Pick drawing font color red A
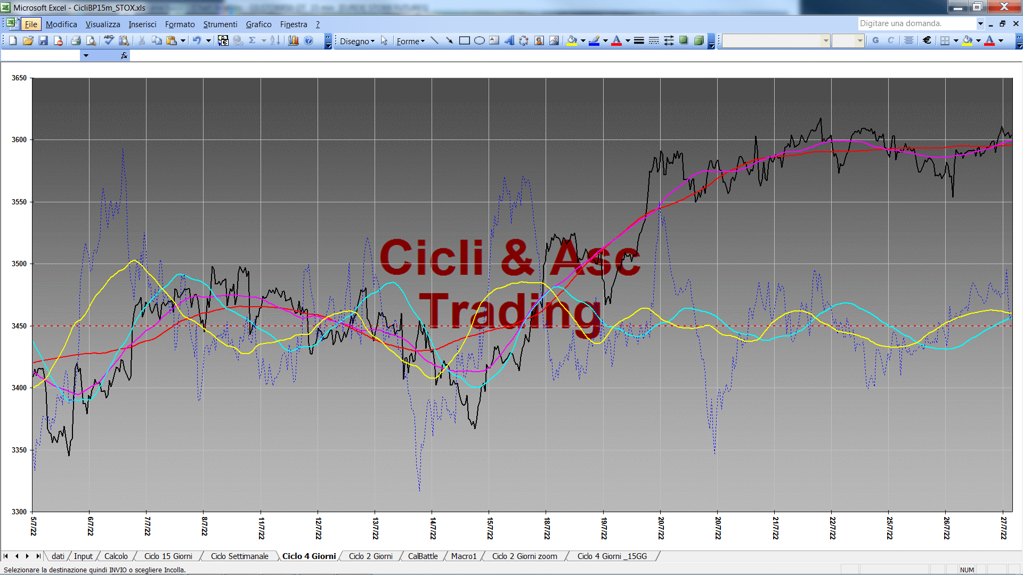1023x575 pixels. click(616, 40)
